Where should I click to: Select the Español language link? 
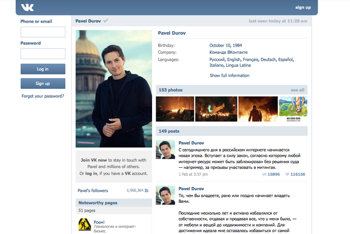point(286,59)
